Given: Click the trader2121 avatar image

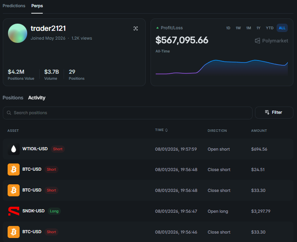Looking at the screenshot, I should tap(17, 33).
